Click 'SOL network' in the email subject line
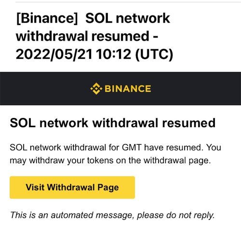This screenshot has height=230, width=241. click(127, 18)
